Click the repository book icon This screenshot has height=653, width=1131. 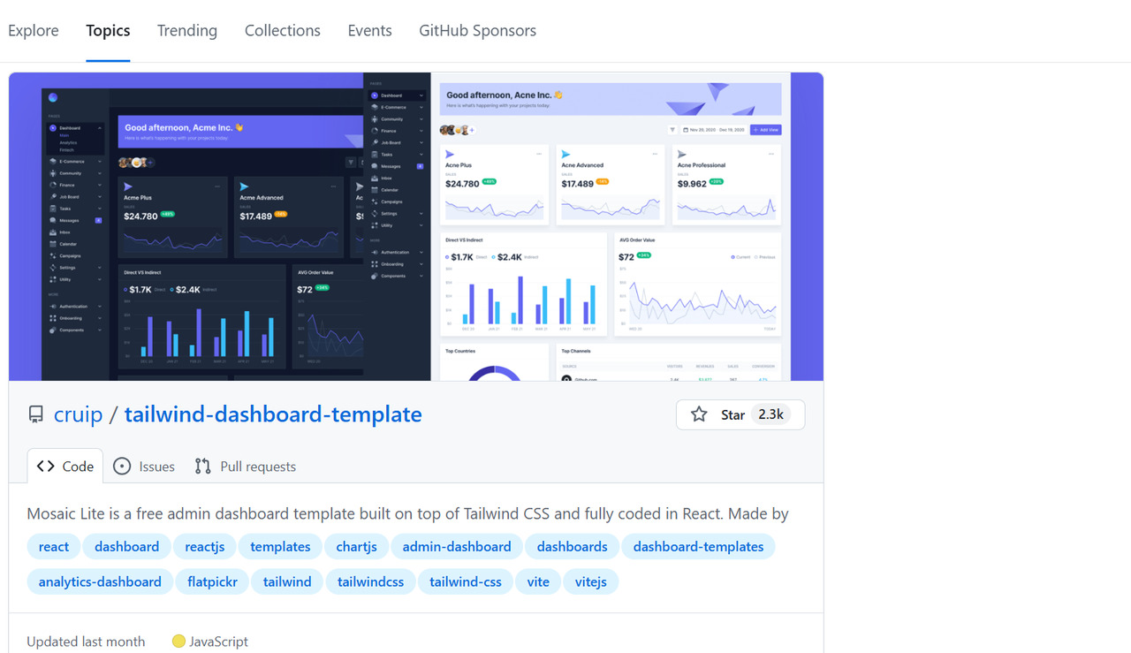click(x=36, y=414)
